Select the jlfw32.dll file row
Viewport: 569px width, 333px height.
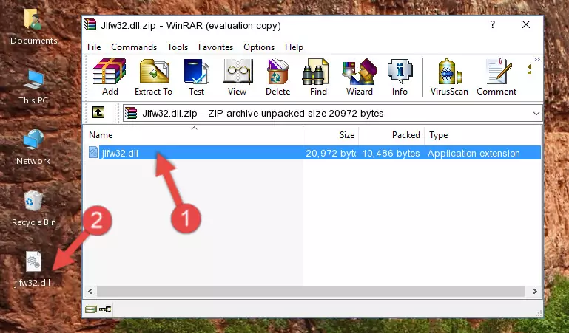314,153
